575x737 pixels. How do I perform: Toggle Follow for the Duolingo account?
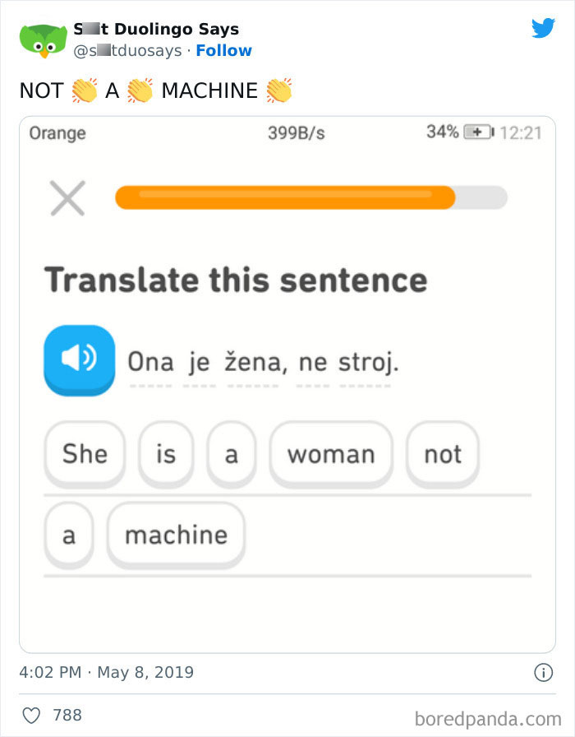point(224,50)
